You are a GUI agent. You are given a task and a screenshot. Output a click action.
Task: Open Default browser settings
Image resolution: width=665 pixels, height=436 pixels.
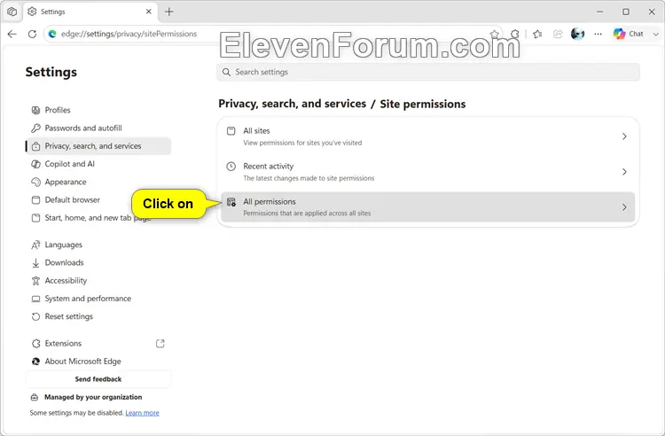(98, 200)
